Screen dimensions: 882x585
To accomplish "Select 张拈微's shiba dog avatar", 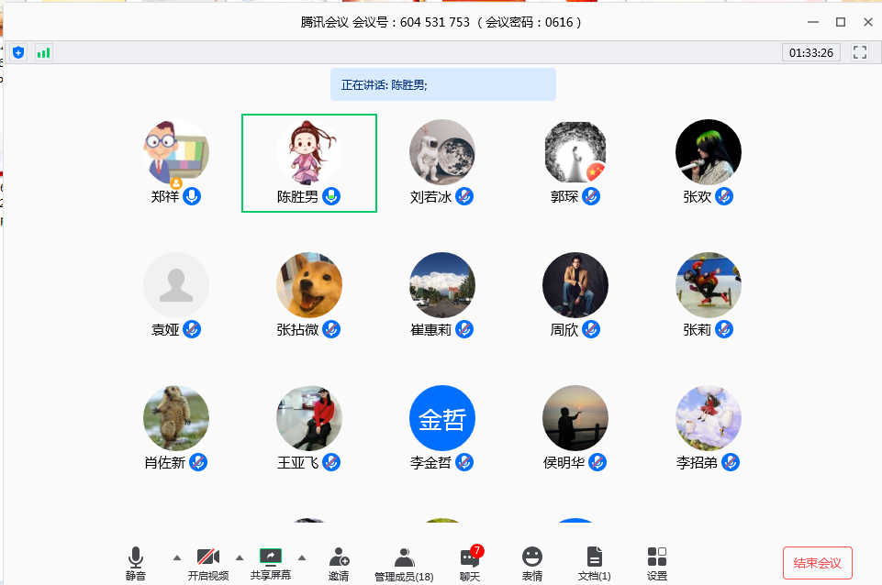I will (x=308, y=285).
